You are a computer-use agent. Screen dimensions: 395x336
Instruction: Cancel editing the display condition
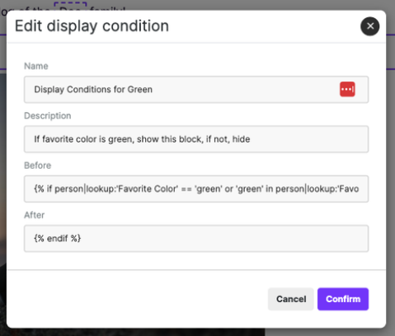(291, 299)
